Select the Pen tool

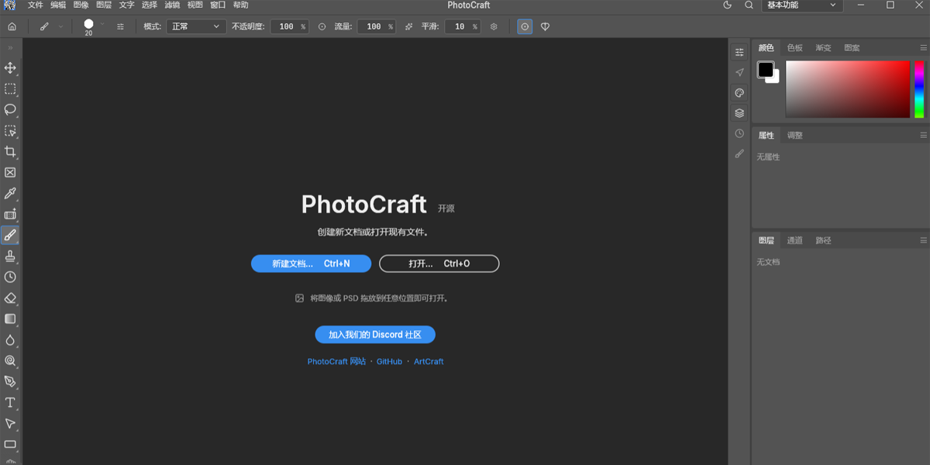click(x=10, y=381)
